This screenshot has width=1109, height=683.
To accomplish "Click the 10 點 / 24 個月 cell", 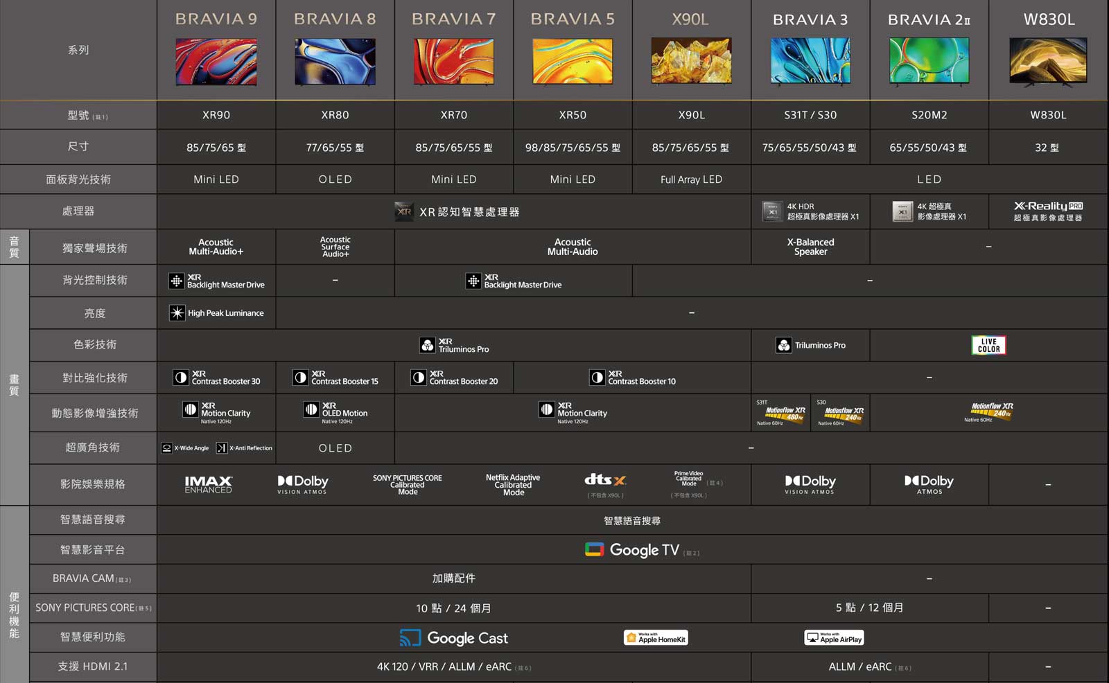I will (454, 608).
